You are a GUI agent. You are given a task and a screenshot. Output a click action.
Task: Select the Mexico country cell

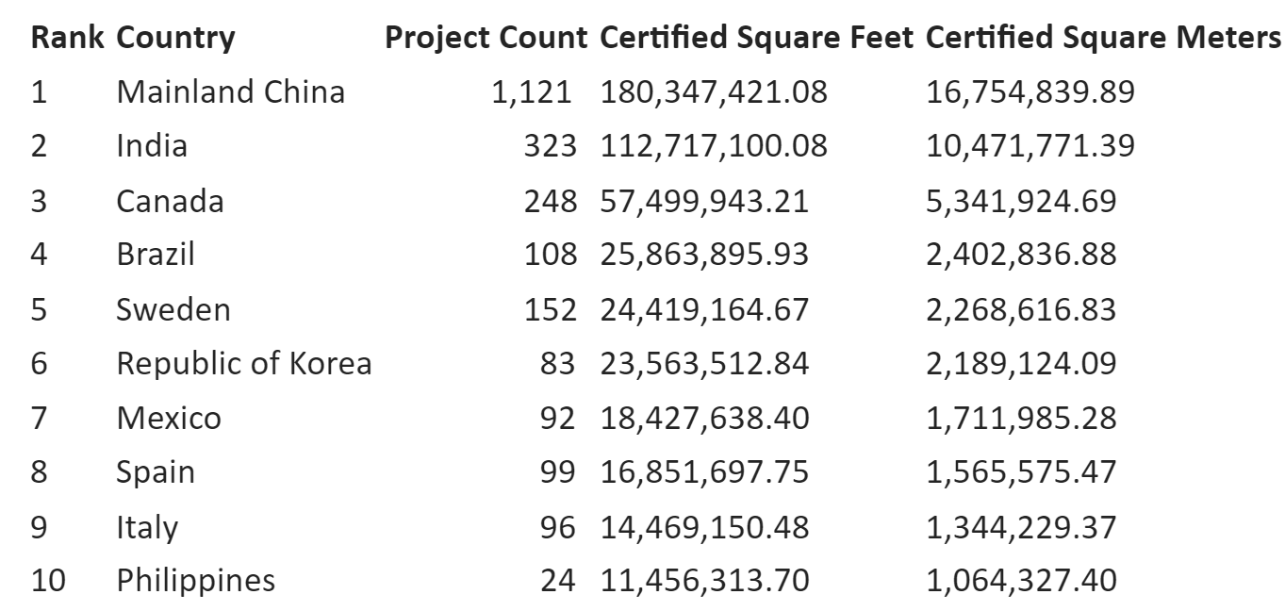pos(169,418)
